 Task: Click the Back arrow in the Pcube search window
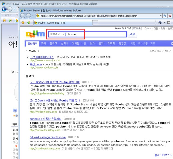(x=23, y=16)
